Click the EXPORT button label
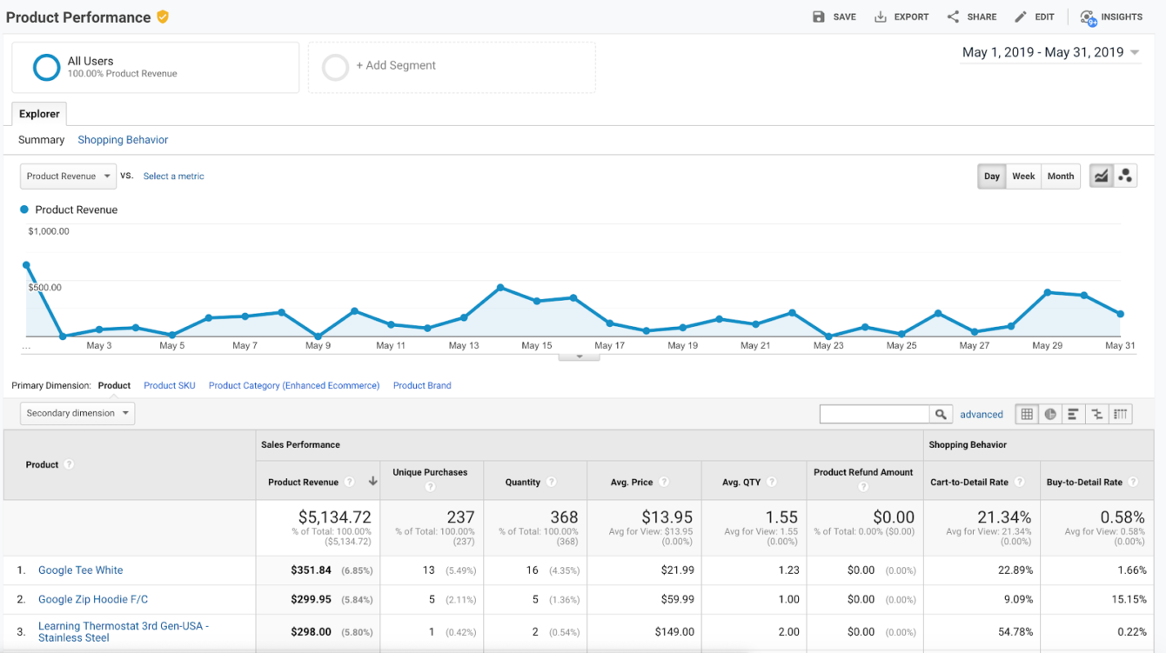This screenshot has width=1166, height=653. click(911, 17)
